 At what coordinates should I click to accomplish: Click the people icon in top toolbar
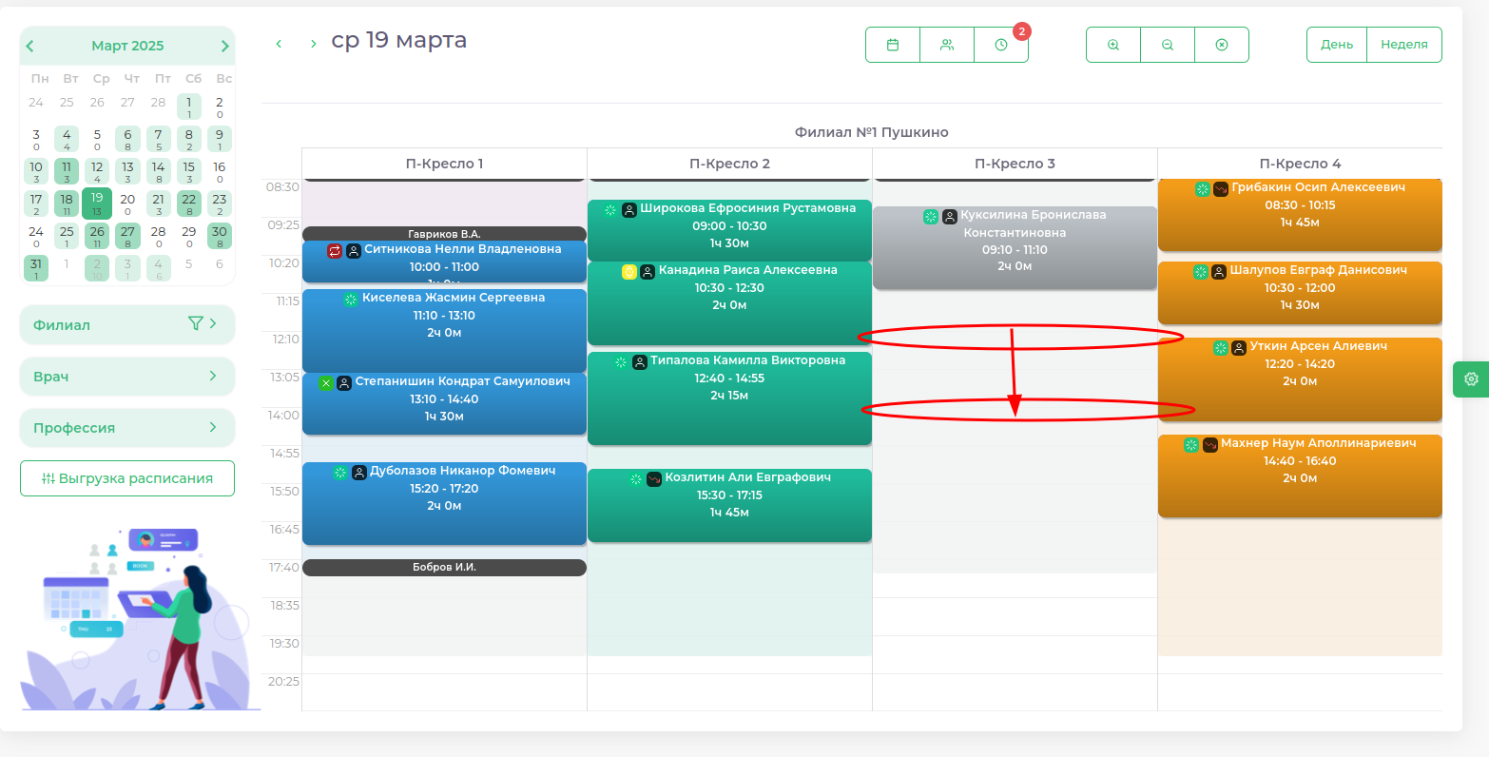[x=947, y=45]
